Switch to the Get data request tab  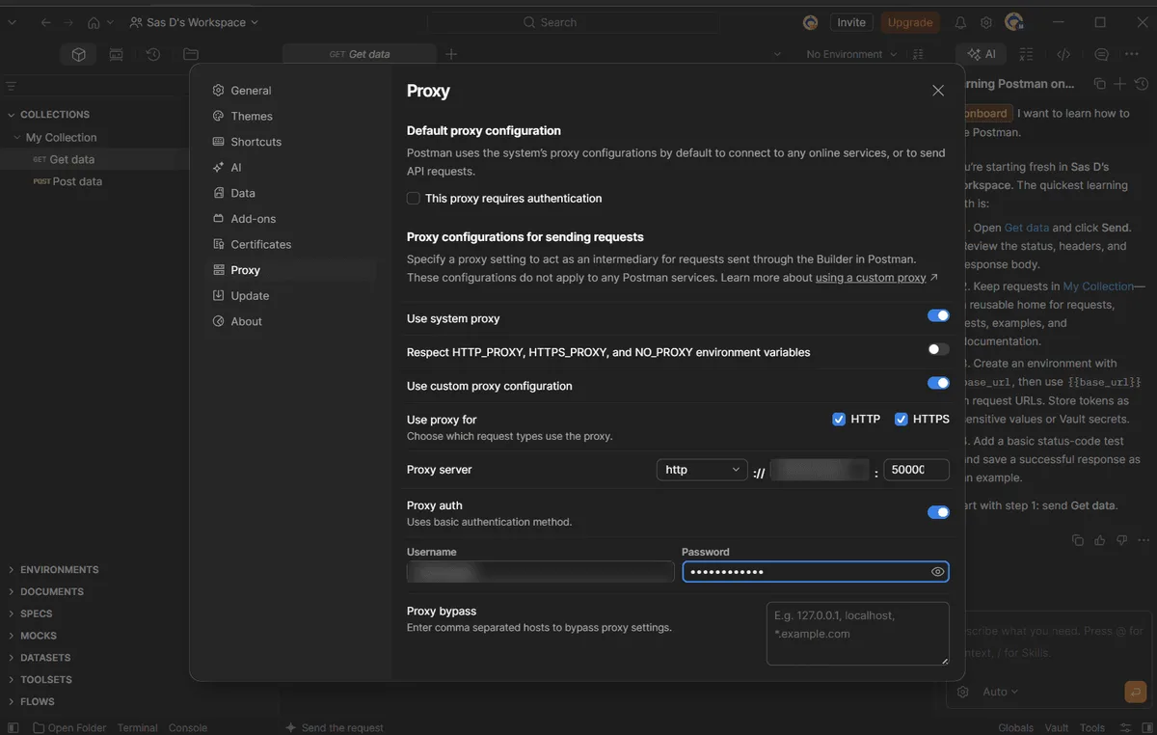pos(360,54)
